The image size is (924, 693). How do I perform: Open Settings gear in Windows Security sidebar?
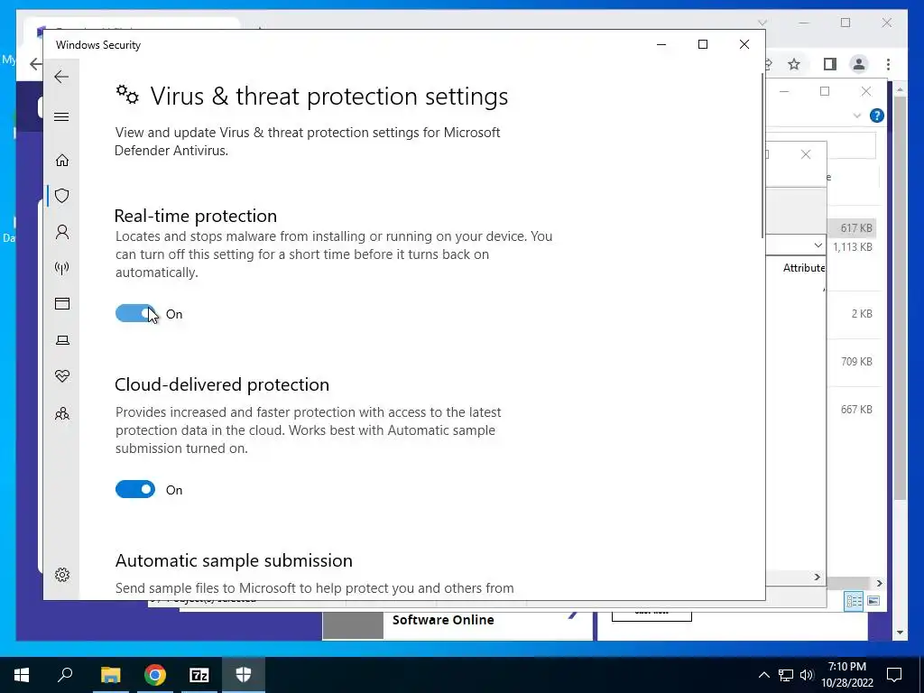tap(62, 575)
